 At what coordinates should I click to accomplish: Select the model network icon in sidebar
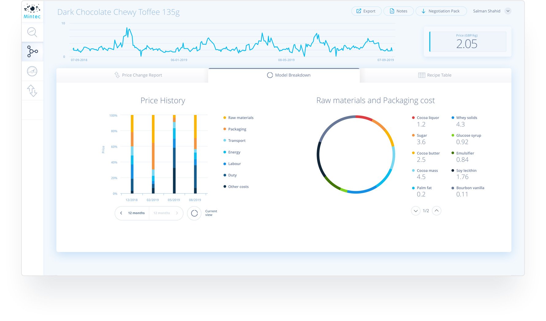coord(32,51)
